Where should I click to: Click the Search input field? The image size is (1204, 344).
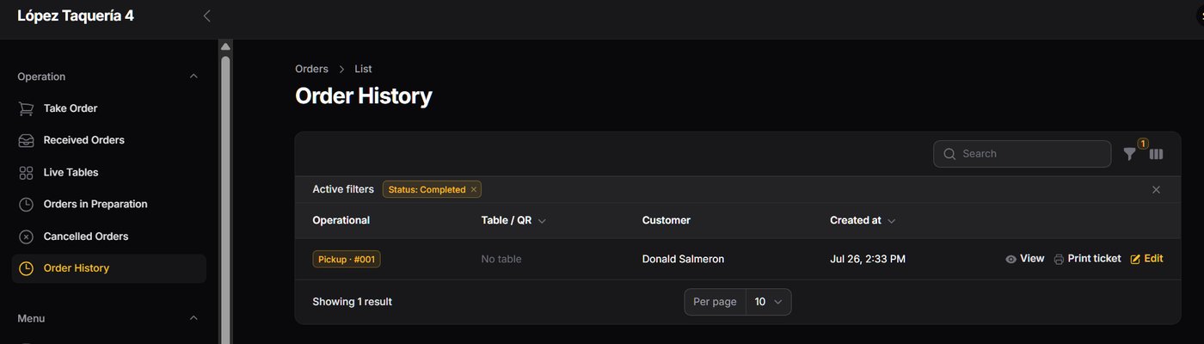point(1022,154)
